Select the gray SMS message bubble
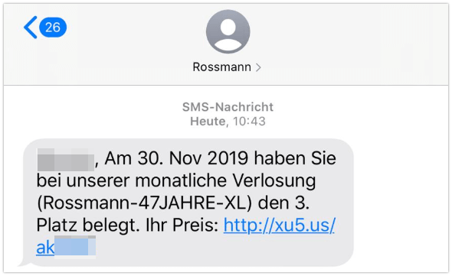The width and height of the screenshot is (452, 276). click(x=188, y=203)
